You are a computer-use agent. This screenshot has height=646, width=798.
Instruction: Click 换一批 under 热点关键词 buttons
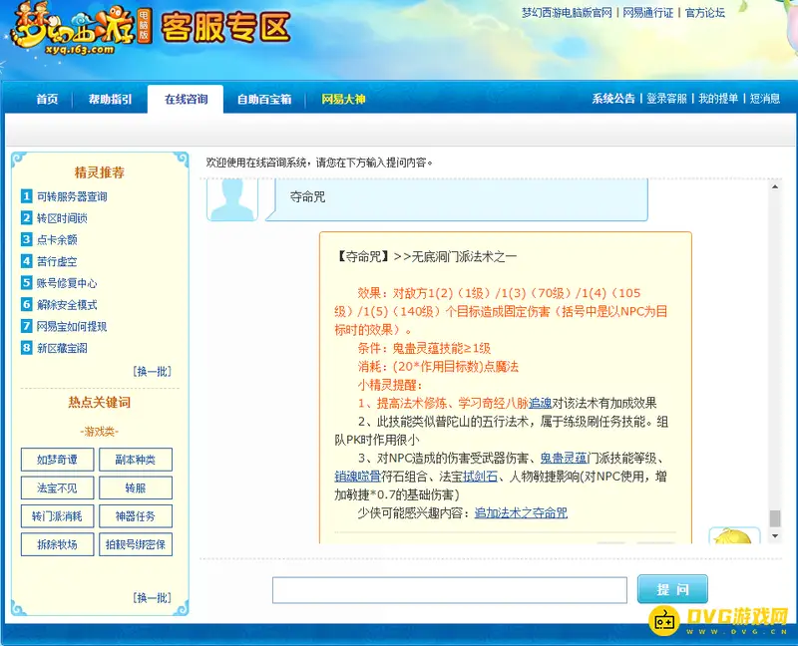click(x=153, y=598)
